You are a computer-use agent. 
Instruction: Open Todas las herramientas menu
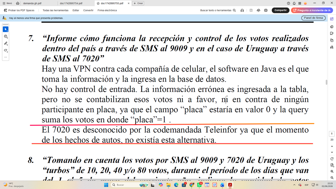coord(55,10)
